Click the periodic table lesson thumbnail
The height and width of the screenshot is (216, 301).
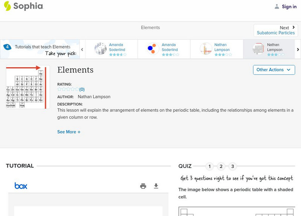coord(28,87)
